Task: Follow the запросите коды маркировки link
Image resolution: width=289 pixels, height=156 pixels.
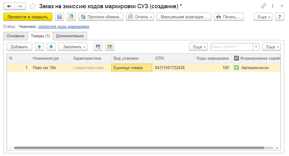Action: pos(63,26)
